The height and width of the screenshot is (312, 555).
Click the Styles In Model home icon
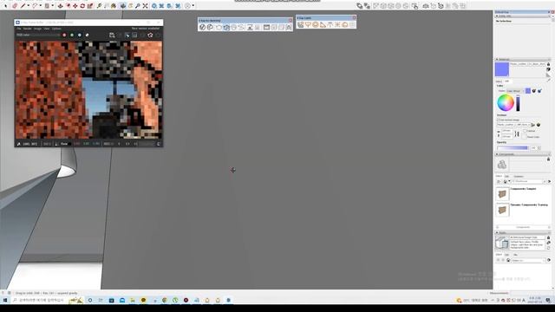click(x=508, y=260)
